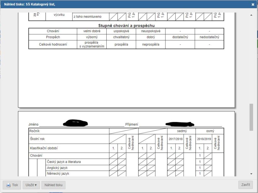Click the 2018/2019 school year cell
This screenshot has width=258, height=193.
(x=204, y=139)
